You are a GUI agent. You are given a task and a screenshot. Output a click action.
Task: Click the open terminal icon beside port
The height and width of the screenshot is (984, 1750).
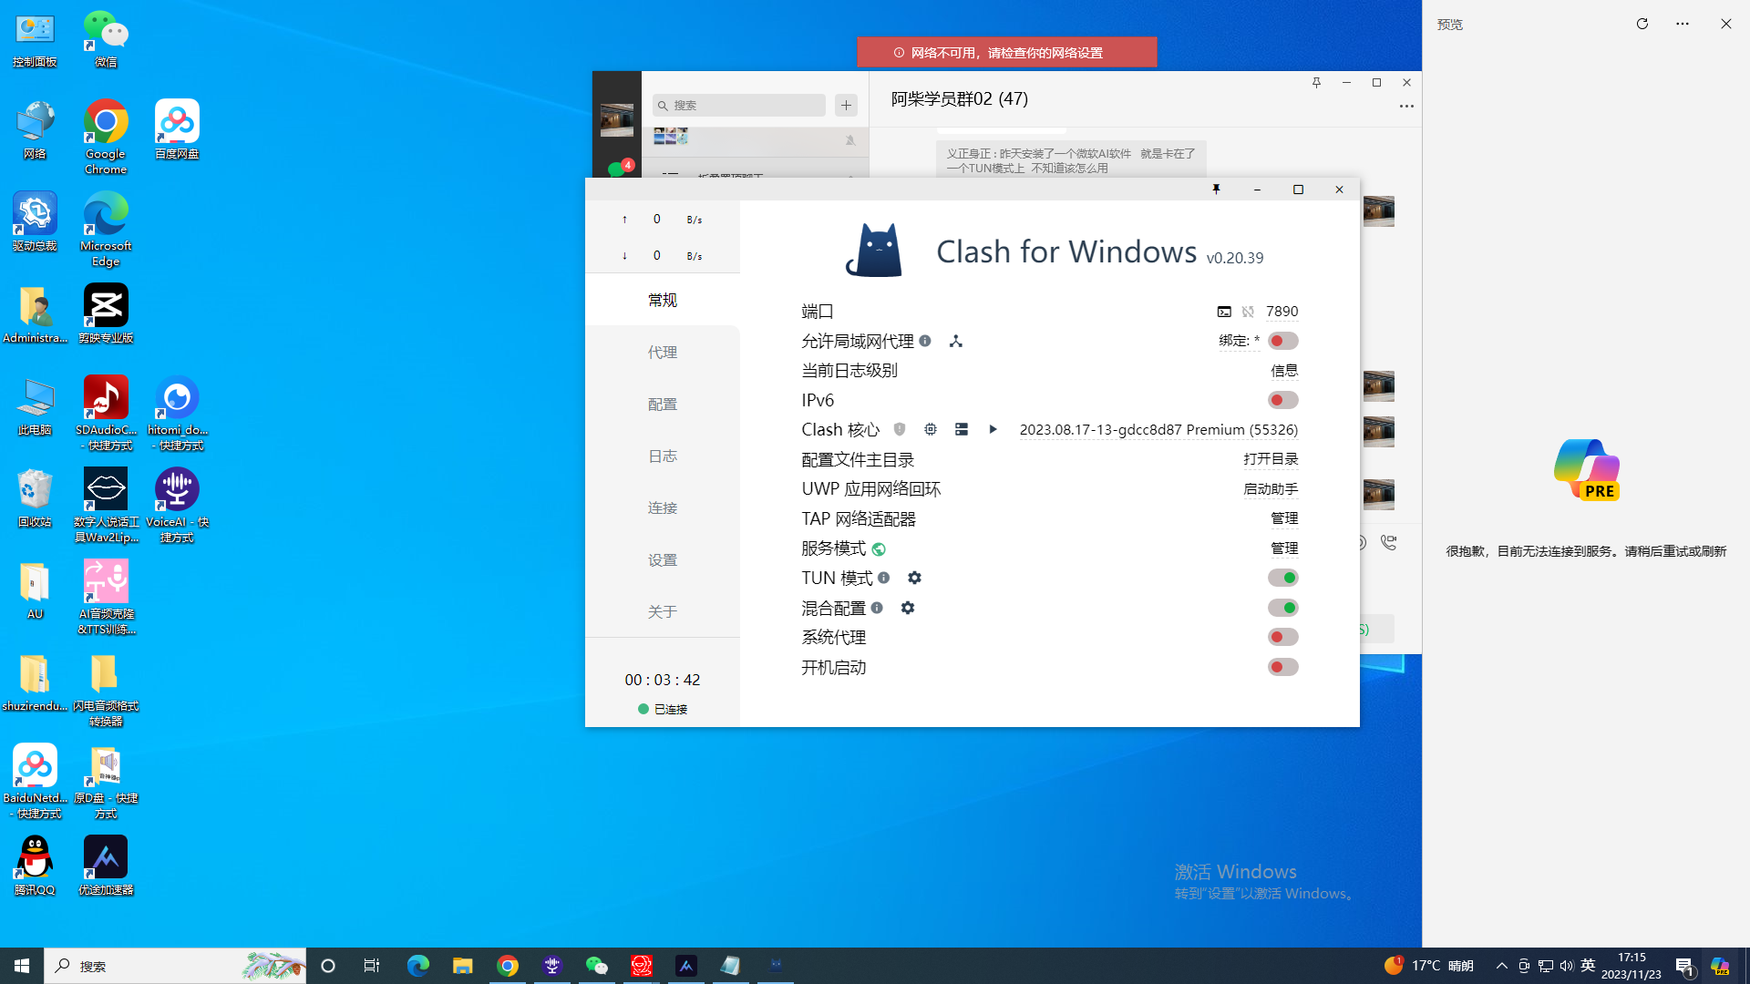click(x=1224, y=312)
